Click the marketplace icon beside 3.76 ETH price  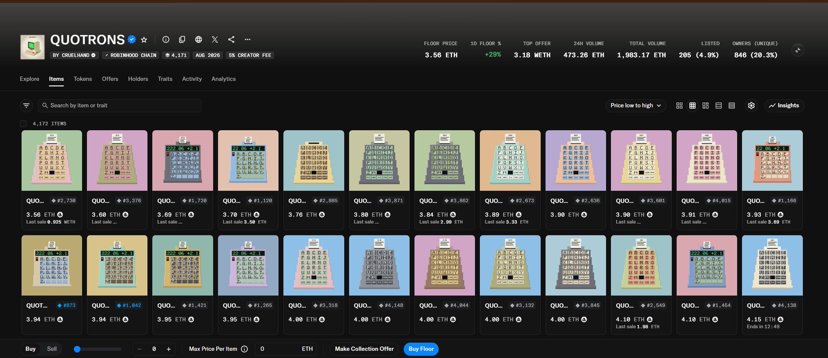click(322, 215)
